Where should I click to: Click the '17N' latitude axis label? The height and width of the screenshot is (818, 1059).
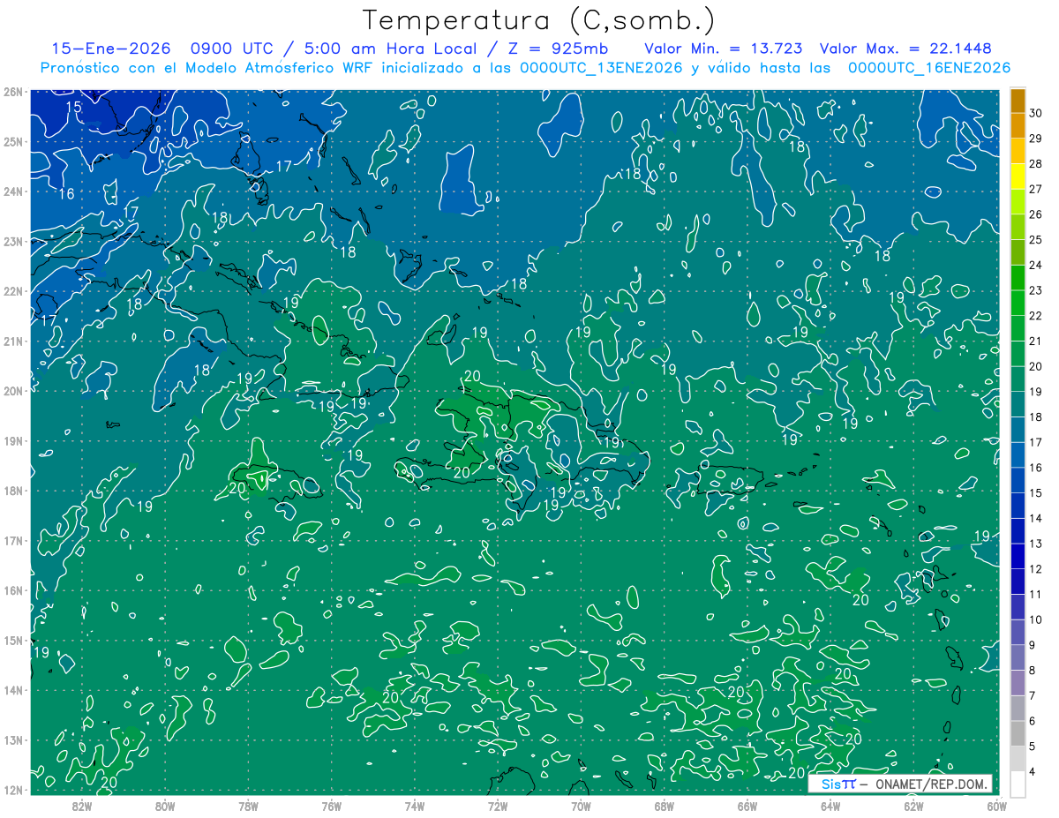[12, 540]
